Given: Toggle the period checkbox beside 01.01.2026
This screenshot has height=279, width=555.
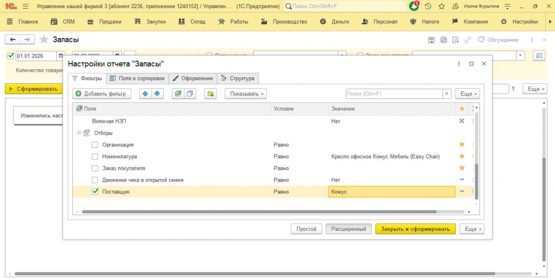Looking at the screenshot, I should coord(10,56).
